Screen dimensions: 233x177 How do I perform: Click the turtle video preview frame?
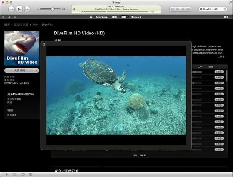tap(116, 95)
